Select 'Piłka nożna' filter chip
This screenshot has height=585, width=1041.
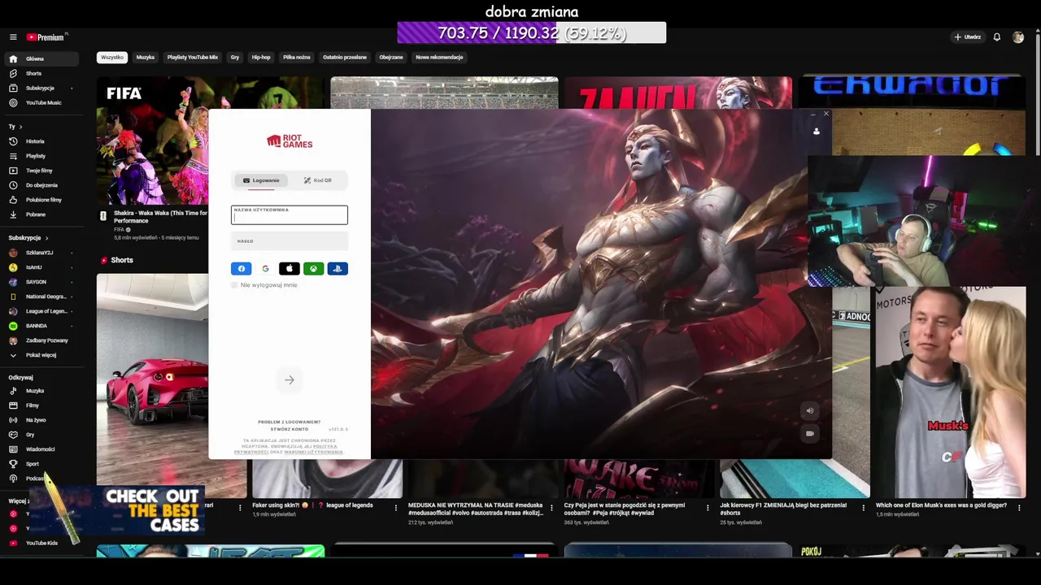pos(297,58)
